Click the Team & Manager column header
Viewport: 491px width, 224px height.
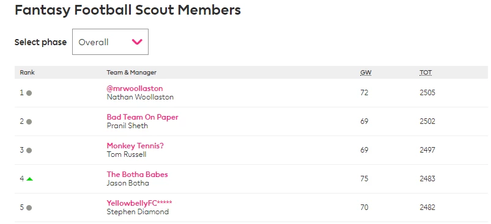pyautogui.click(x=131, y=73)
